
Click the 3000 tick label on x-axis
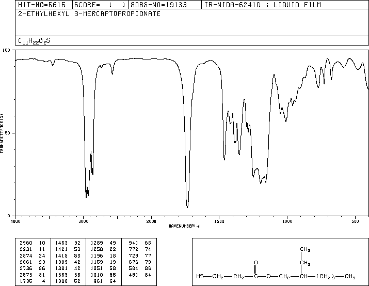pyautogui.click(x=83, y=221)
